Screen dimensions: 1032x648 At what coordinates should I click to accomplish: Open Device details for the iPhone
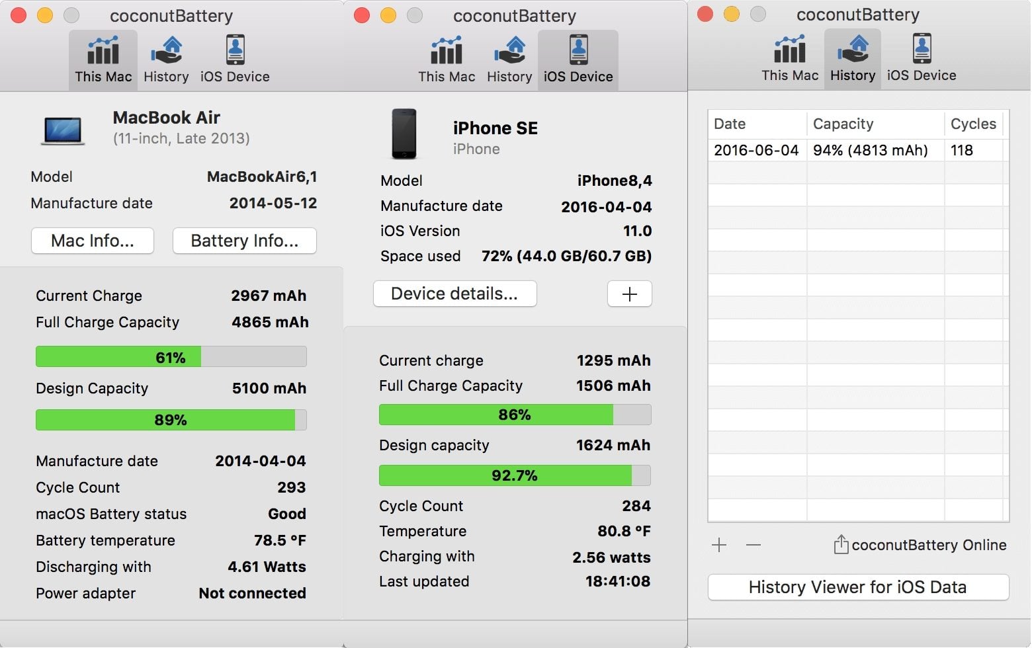[454, 294]
